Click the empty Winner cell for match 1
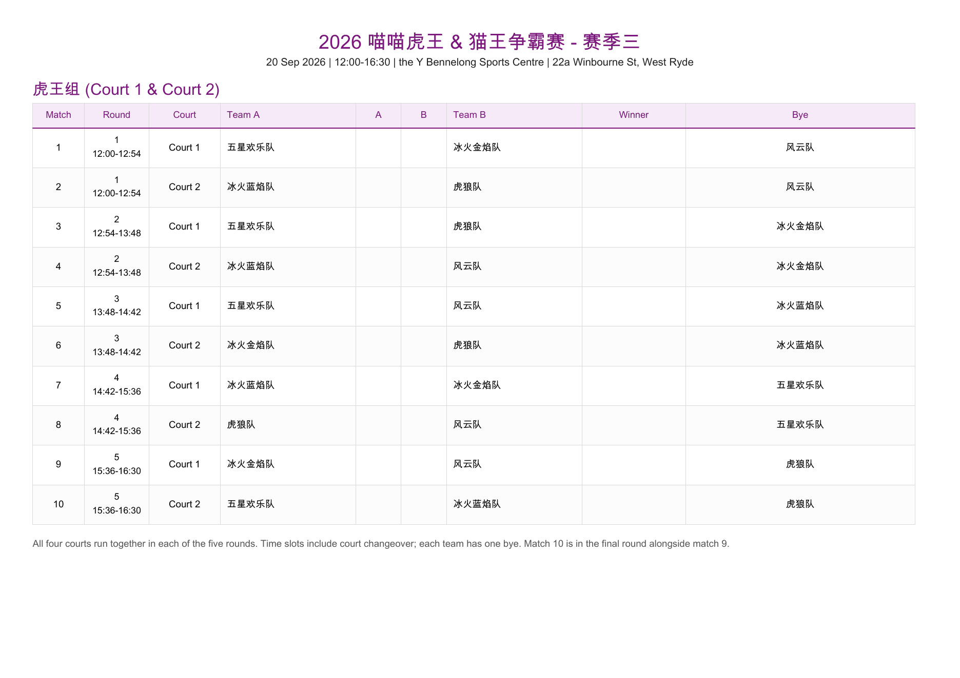Image resolution: width=960 pixels, height=678 pixels. click(x=634, y=148)
